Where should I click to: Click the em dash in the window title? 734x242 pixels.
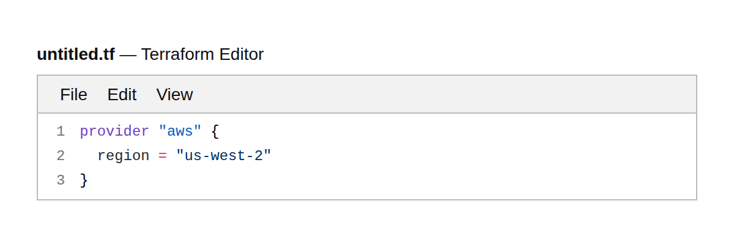128,54
